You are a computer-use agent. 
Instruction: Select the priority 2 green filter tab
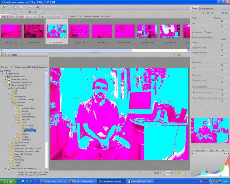click(x=35, y=17)
